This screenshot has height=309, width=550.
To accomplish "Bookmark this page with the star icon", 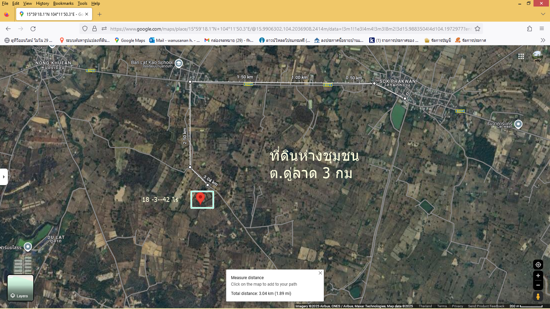I will coord(477,29).
